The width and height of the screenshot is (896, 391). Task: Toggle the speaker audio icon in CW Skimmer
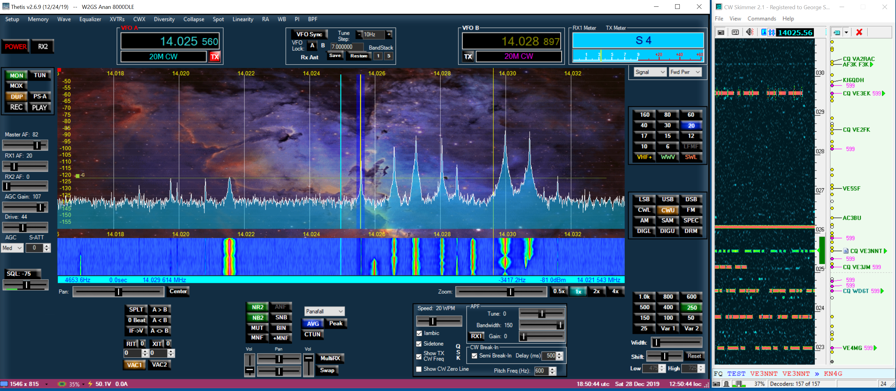(x=750, y=32)
